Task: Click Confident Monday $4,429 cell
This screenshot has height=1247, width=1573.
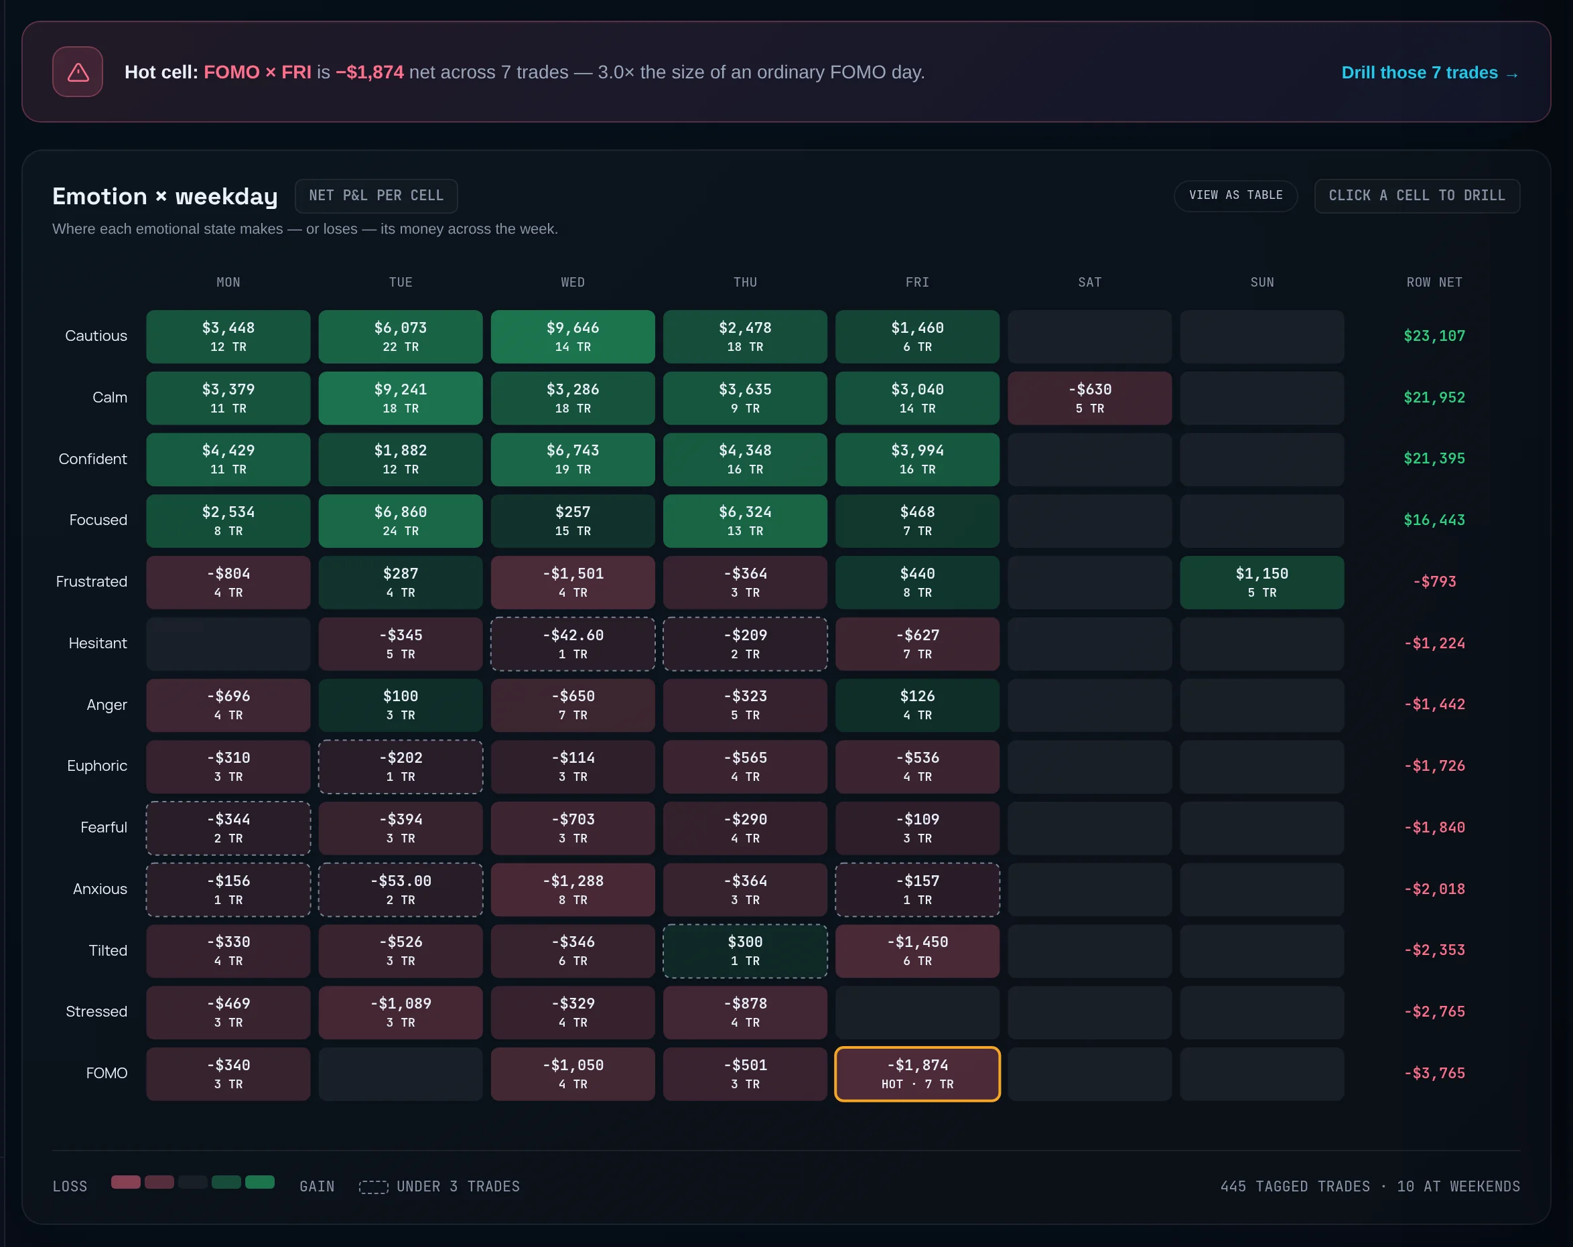Action: coord(228,459)
